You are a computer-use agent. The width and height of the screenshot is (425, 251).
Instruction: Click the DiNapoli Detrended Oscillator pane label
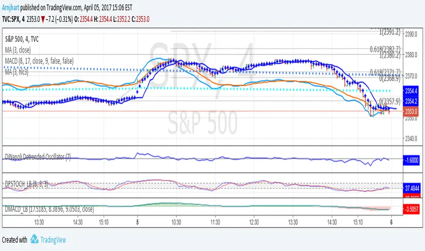tap(37, 157)
